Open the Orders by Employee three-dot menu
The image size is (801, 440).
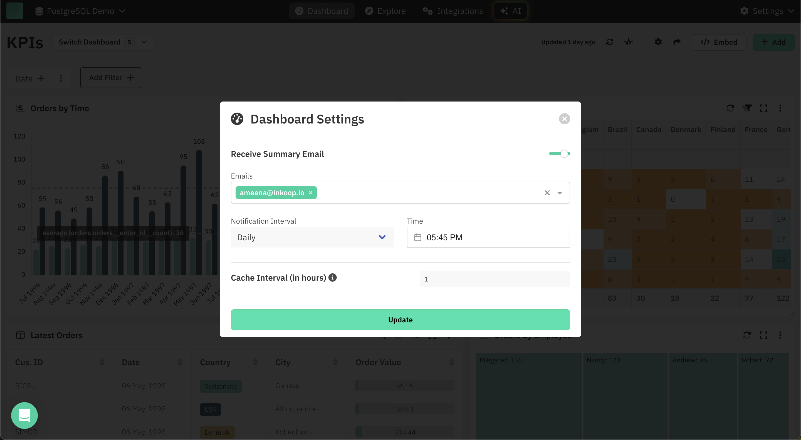(x=780, y=335)
